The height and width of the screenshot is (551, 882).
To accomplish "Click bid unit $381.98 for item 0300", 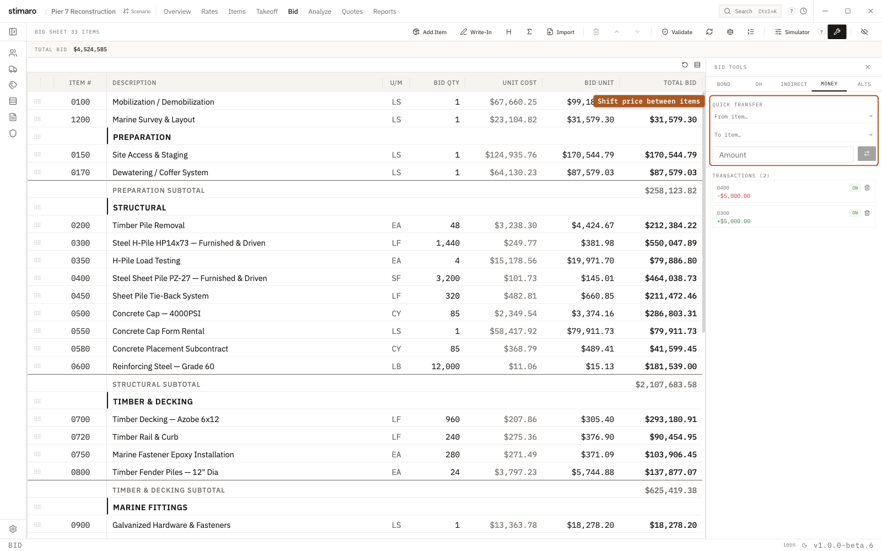I will pos(597,243).
